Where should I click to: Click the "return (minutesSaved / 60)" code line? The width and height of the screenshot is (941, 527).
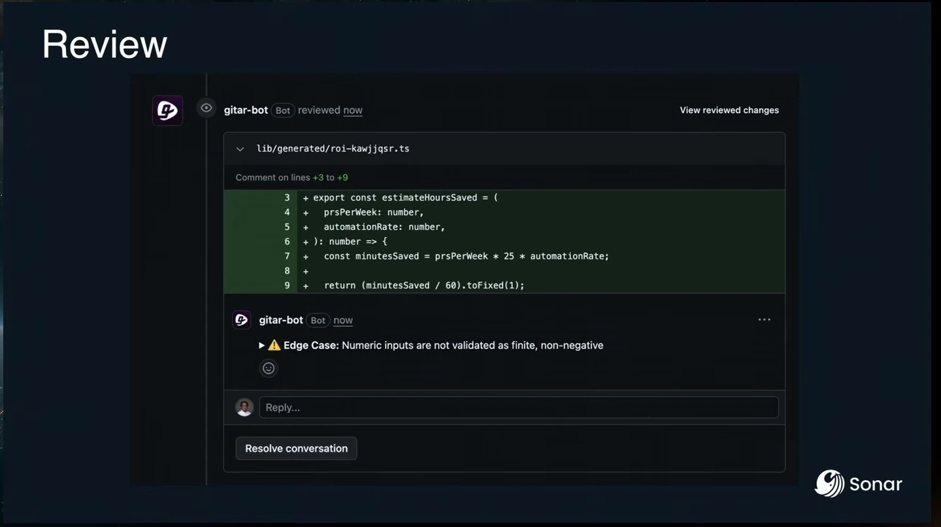[x=424, y=285]
